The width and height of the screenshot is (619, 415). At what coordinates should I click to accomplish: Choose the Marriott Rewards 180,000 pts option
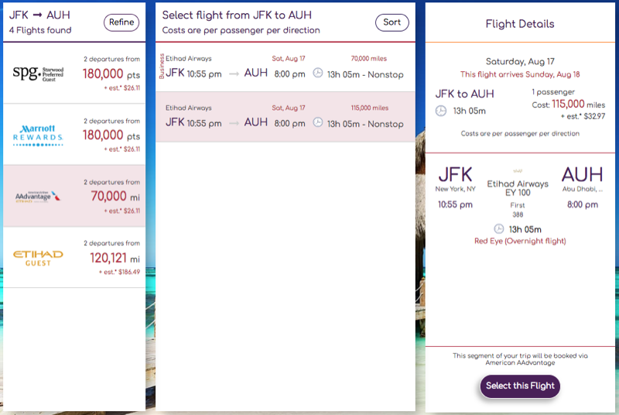[x=74, y=135]
